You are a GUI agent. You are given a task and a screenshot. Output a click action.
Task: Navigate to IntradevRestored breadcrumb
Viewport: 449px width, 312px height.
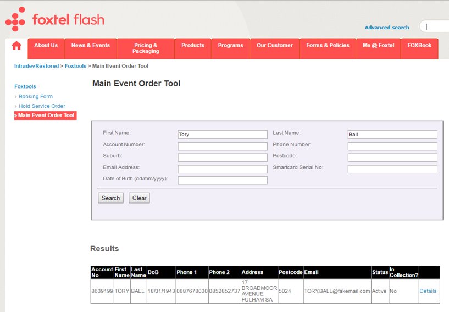[37, 66]
